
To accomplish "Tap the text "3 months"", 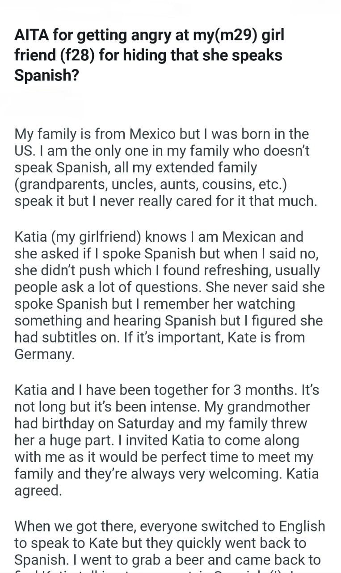I will (x=256, y=389).
